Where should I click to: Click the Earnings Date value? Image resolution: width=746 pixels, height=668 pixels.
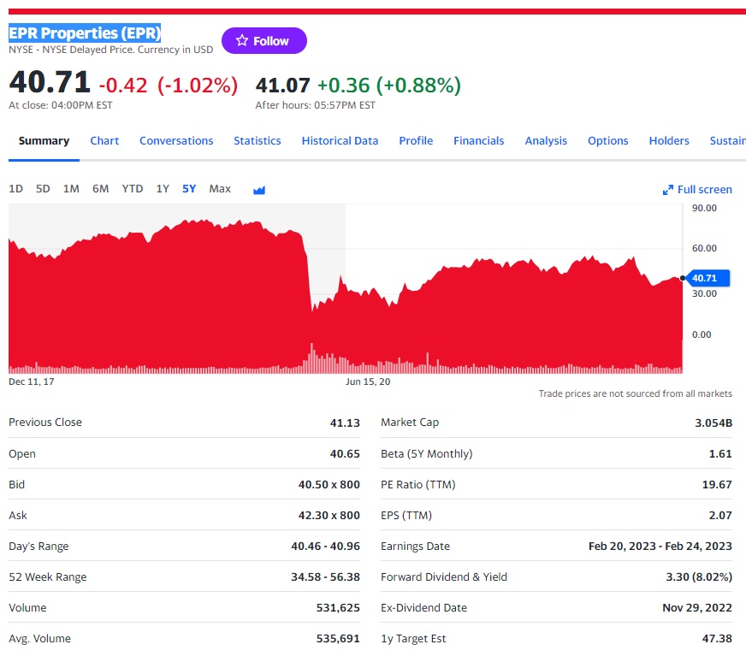pyautogui.click(x=660, y=547)
